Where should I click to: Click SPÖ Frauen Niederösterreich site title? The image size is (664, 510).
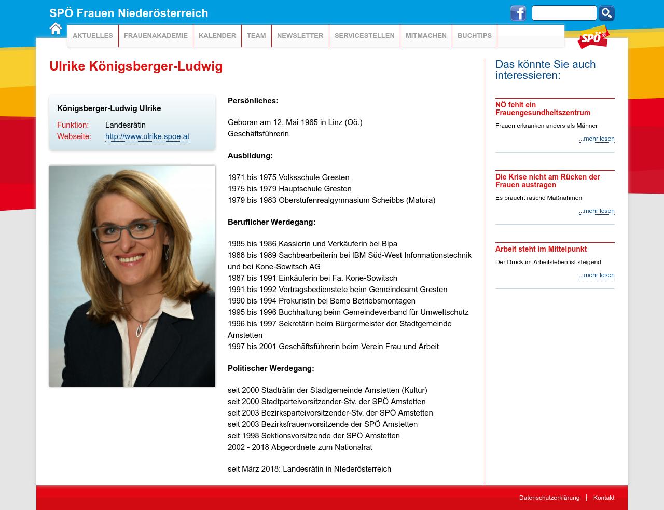click(129, 13)
